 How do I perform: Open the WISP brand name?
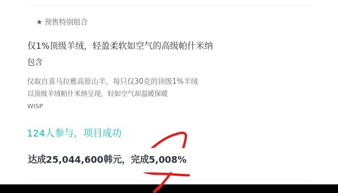tap(35, 106)
